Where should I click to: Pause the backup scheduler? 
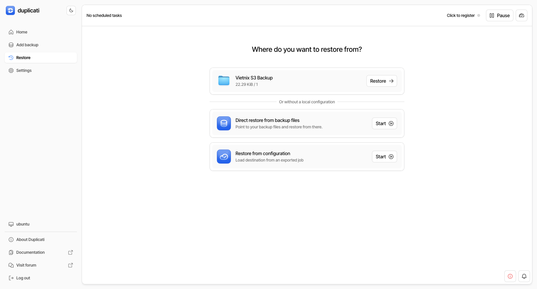pos(499,15)
